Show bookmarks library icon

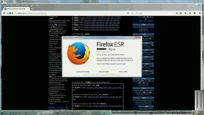coord(181,13)
